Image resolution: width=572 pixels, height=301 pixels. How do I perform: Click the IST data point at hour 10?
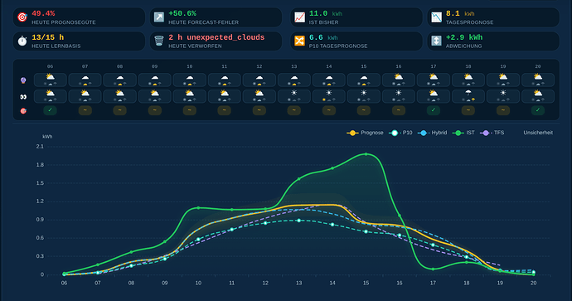pyautogui.click(x=198, y=208)
